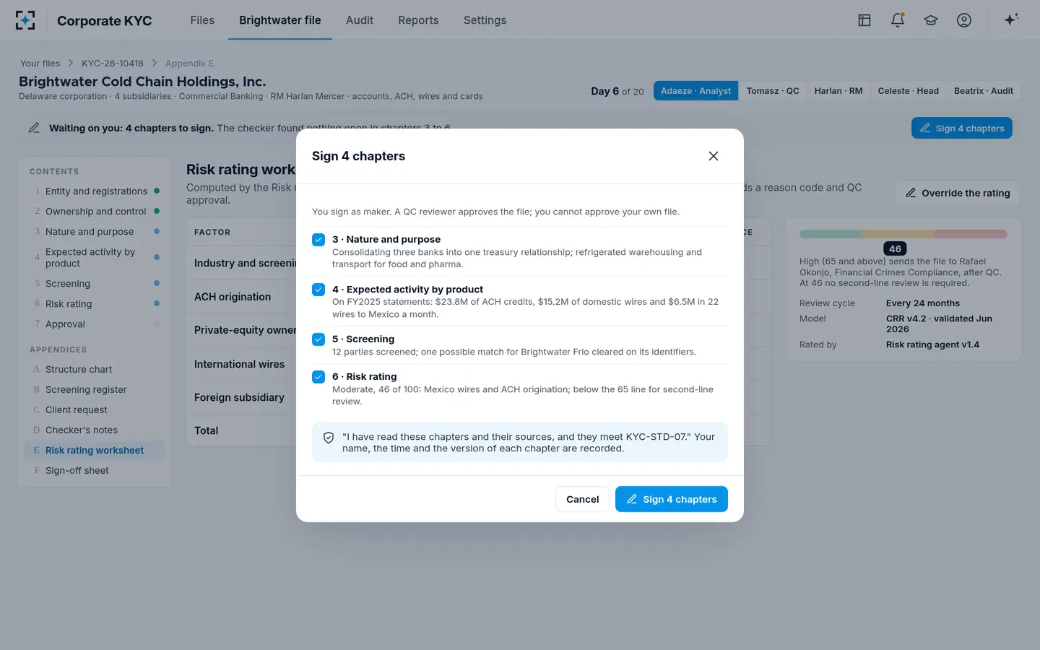1040x650 pixels.
Task: Select the Adaeze · Analyst role
Action: (x=695, y=91)
